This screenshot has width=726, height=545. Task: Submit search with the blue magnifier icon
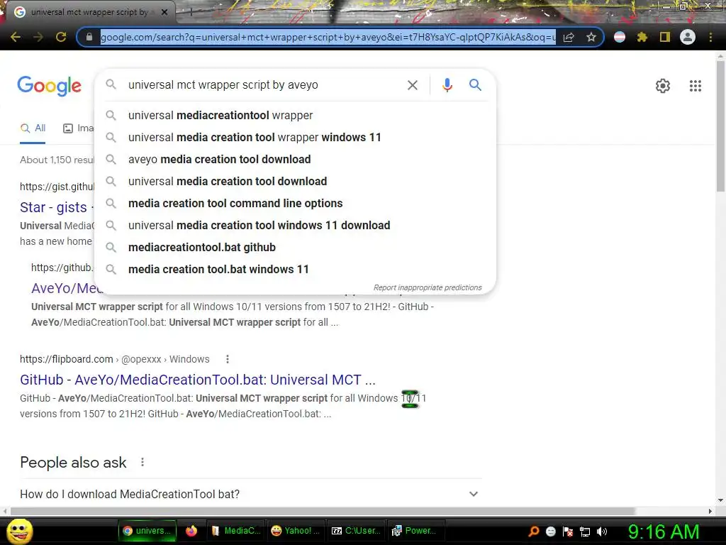pos(475,85)
